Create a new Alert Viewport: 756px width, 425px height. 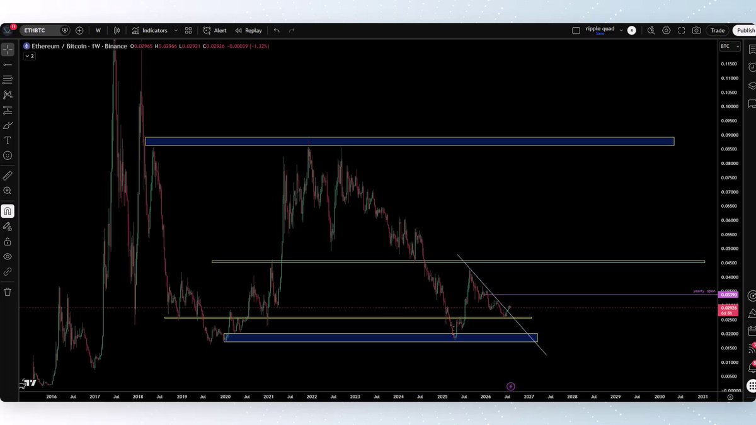pyautogui.click(x=215, y=30)
